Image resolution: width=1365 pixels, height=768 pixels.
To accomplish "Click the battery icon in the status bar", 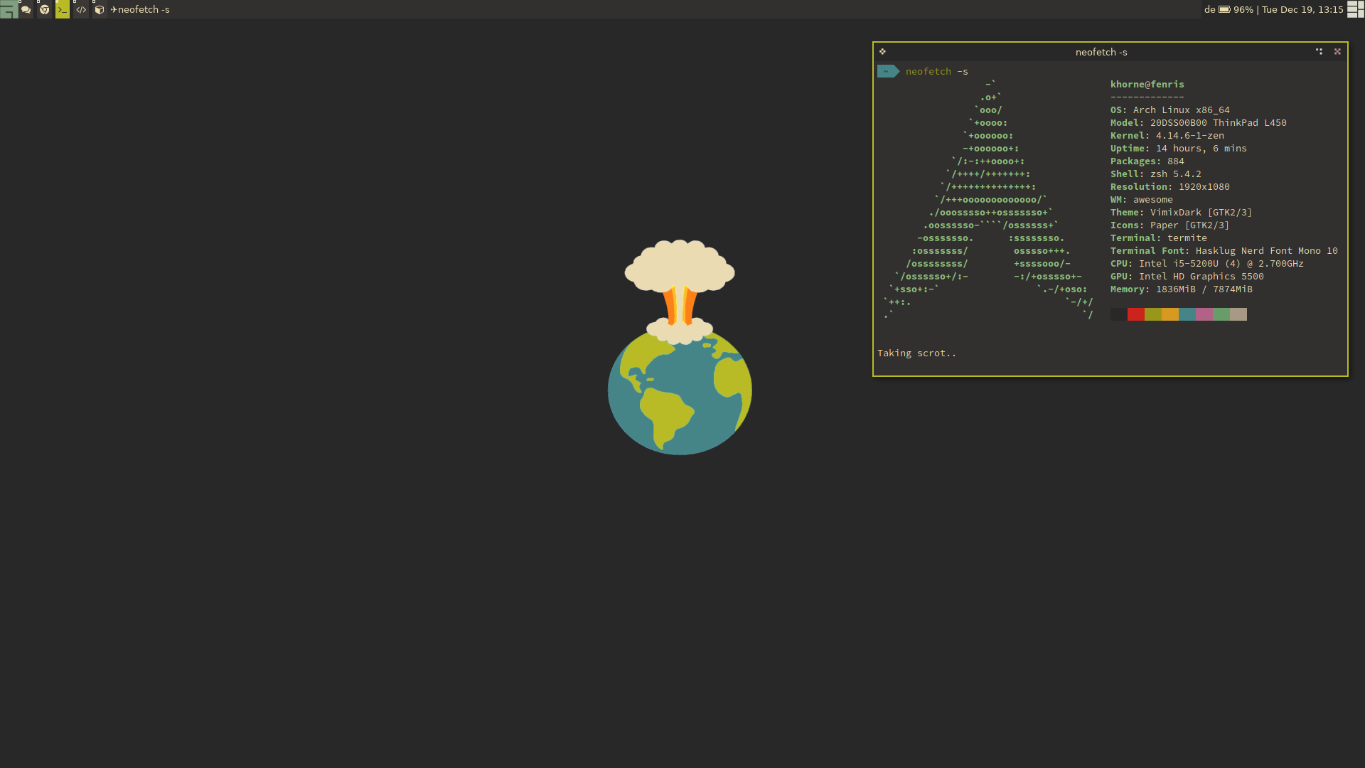I will point(1224,9).
